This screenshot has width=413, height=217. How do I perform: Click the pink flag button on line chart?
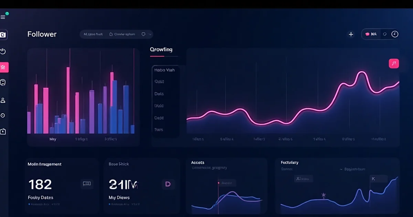pyautogui.click(x=394, y=63)
